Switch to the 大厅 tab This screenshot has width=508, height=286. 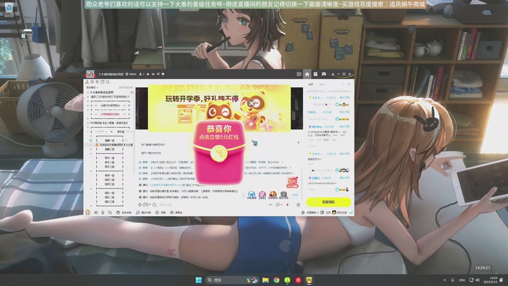(311, 85)
